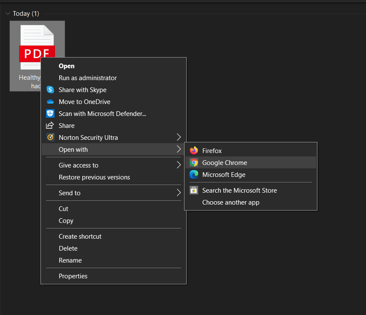Screen dimensions: 366x315
Task: Click the Norton Security checkmark icon
Action: 50,137
